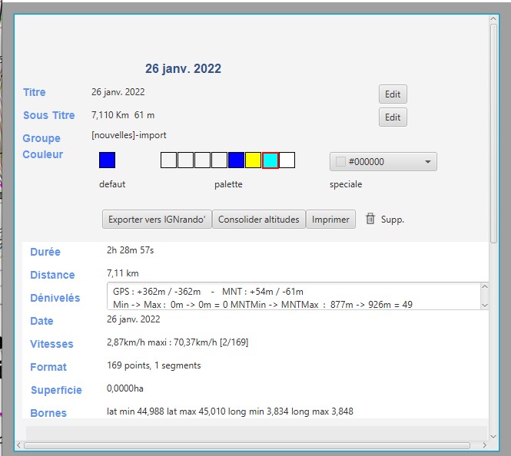Click the Dénivelés box scroll-down arrow
This screenshot has height=456, width=511.
484,305
